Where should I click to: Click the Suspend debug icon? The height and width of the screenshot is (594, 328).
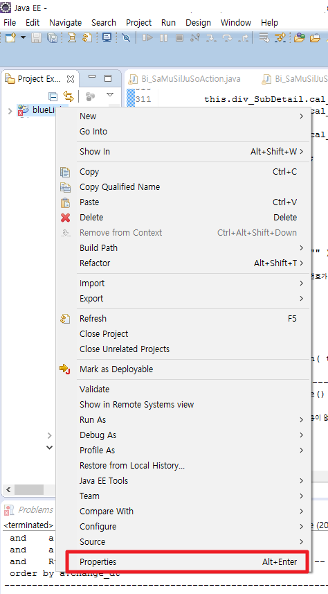pyautogui.click(x=163, y=37)
